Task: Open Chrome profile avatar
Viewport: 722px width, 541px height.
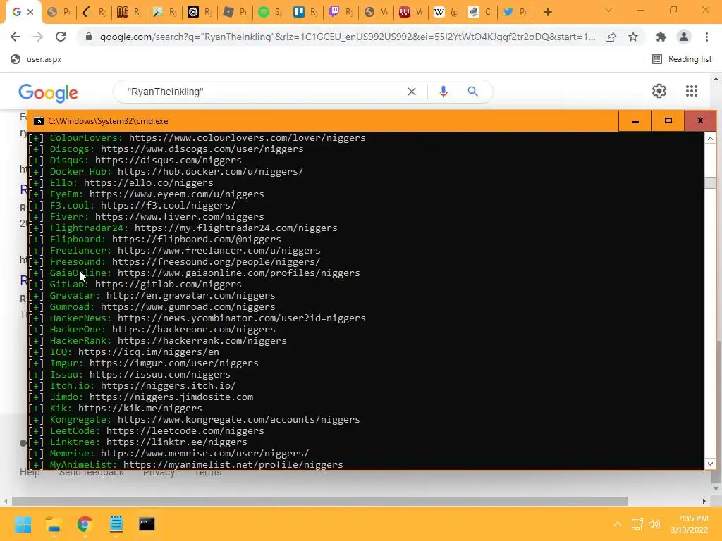Action: (x=684, y=37)
